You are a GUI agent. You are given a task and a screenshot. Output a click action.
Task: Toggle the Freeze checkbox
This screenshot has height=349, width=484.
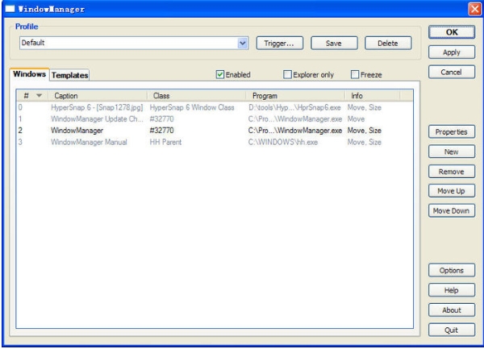355,75
